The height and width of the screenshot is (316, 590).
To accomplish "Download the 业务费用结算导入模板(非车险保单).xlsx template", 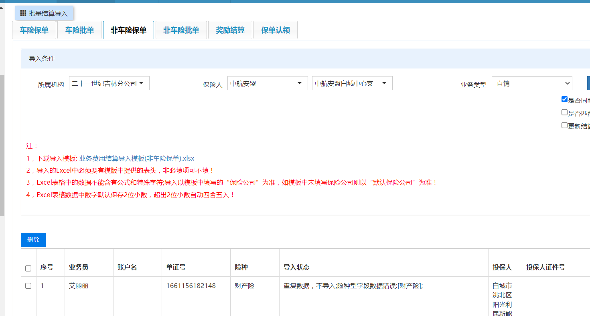I will [137, 159].
